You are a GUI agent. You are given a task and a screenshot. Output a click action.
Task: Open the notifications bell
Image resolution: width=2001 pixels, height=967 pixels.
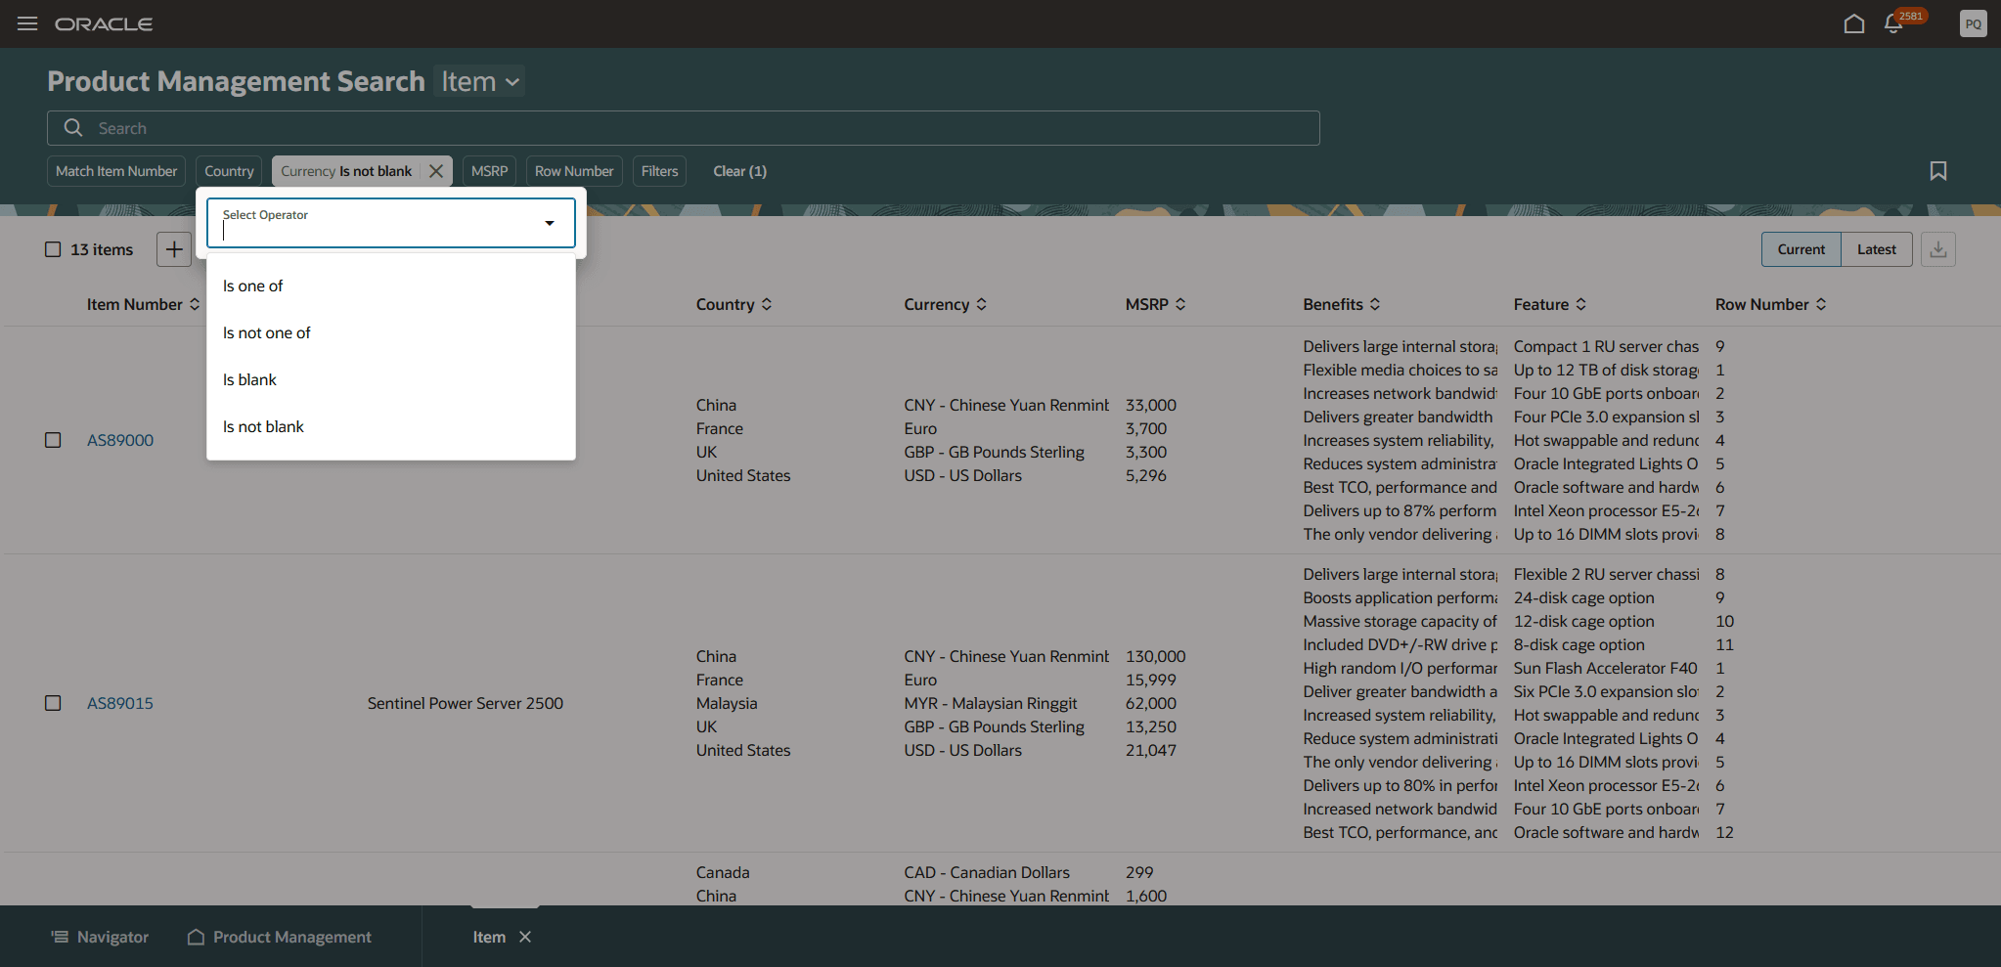(x=1893, y=23)
